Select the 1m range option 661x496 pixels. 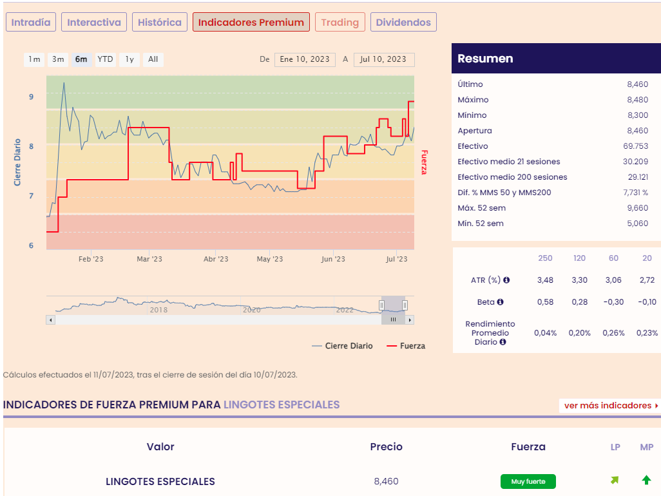34,59
